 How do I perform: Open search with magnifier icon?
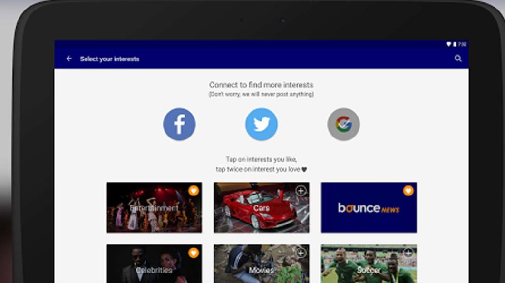tap(458, 59)
